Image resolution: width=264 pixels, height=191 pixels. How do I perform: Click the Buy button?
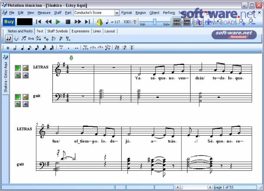[x=9, y=22]
